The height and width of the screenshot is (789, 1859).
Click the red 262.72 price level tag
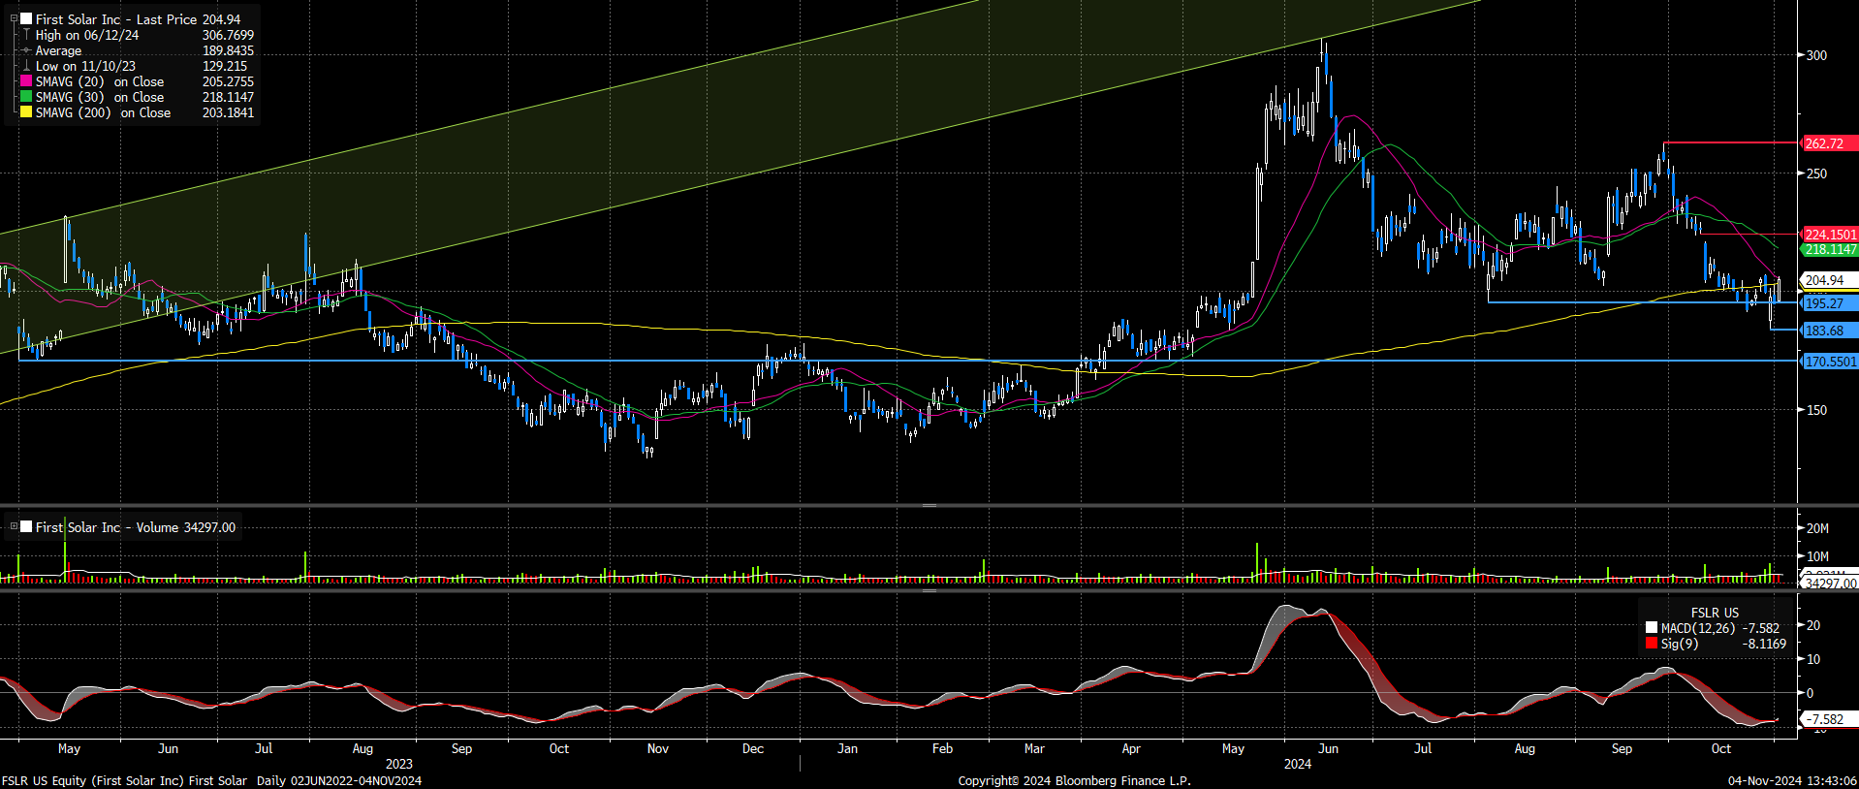pyautogui.click(x=1828, y=143)
